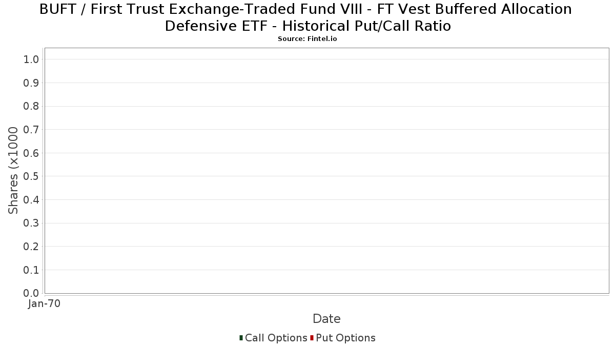Click the 0.5 y-axis label

click(31, 176)
